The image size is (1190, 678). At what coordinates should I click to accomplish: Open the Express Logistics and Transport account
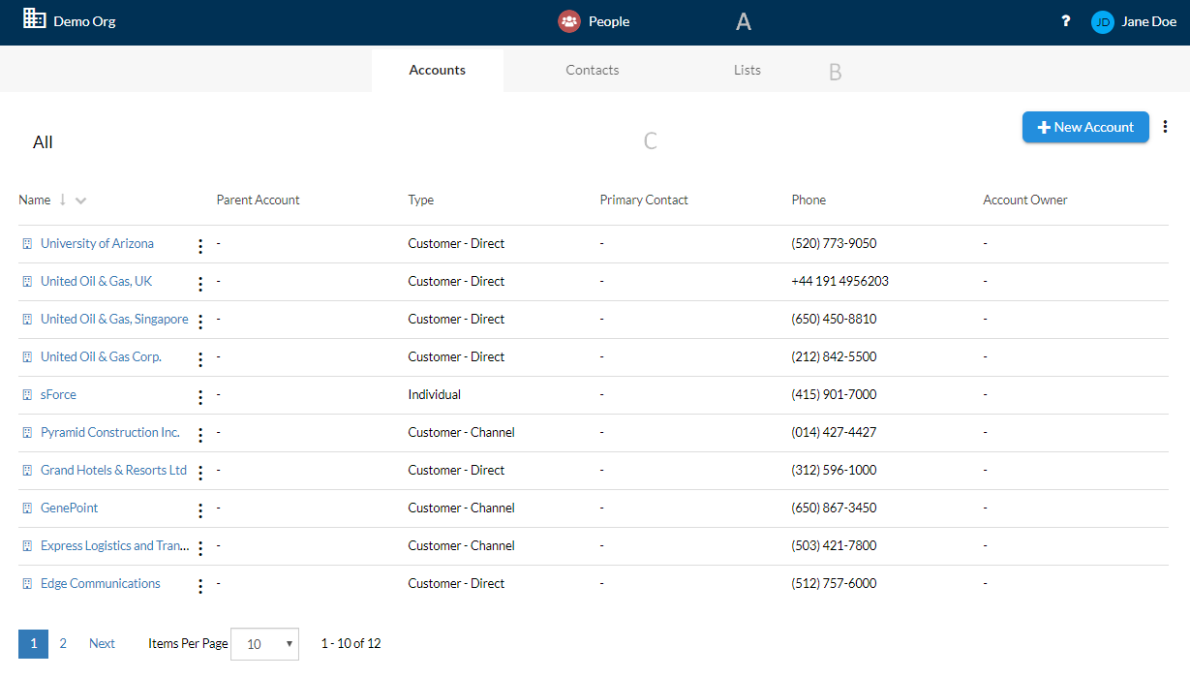click(115, 545)
